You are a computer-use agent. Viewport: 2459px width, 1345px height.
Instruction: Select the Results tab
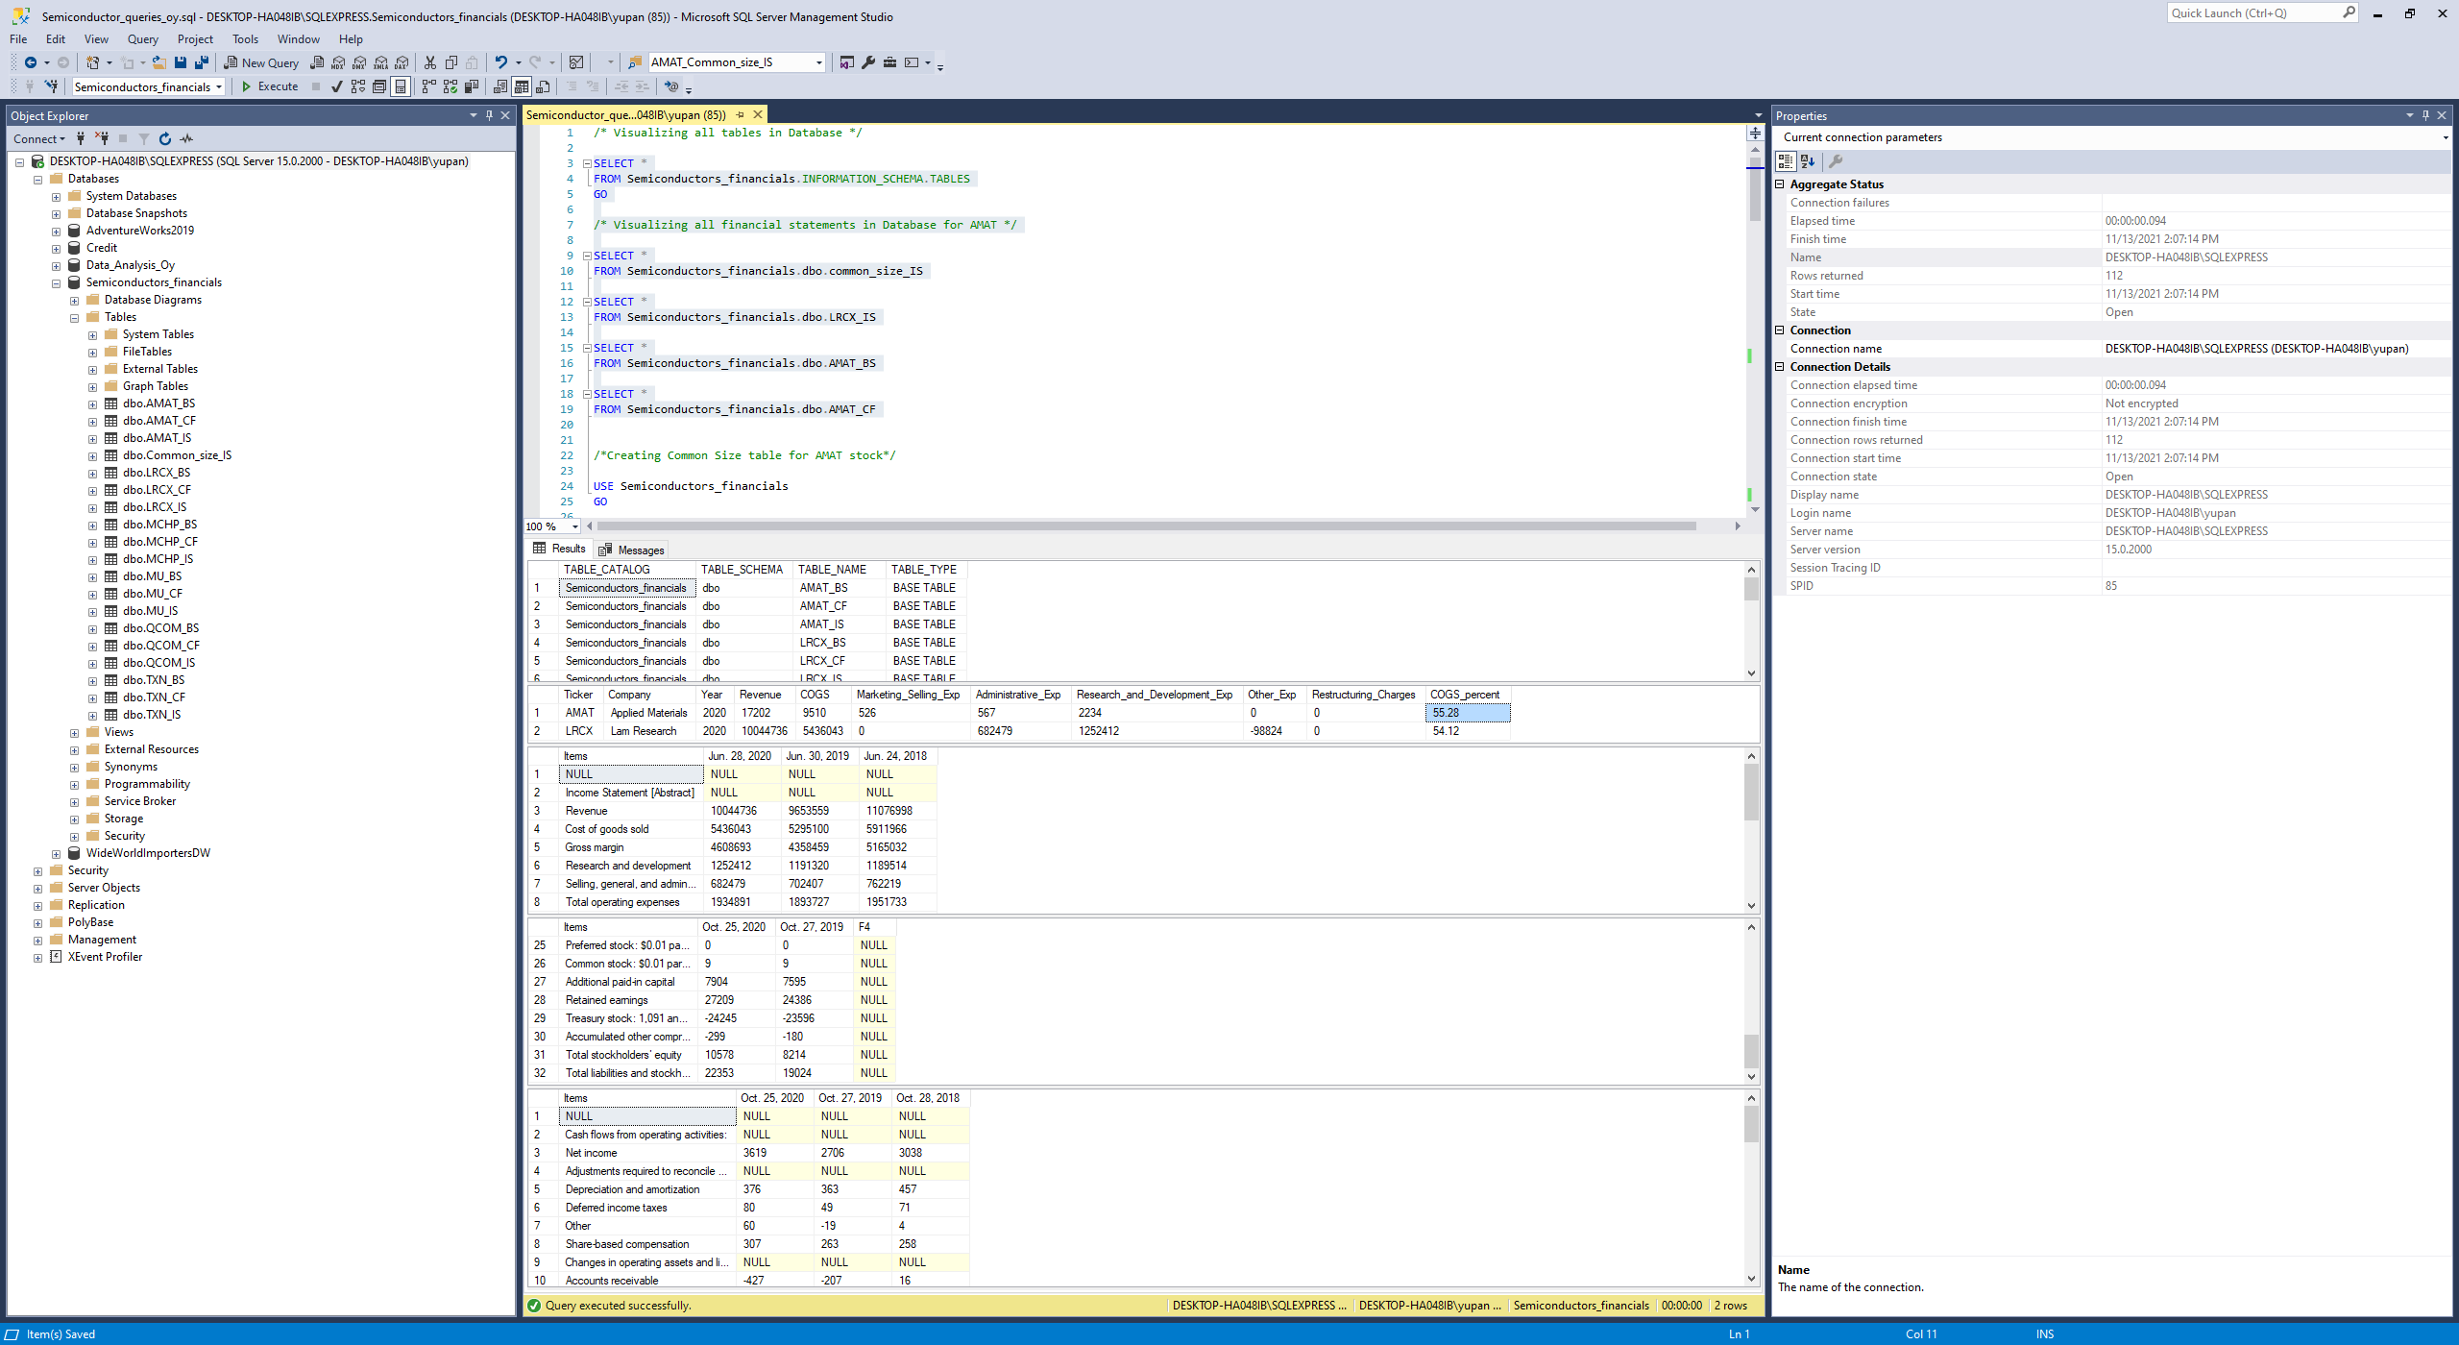tap(559, 549)
